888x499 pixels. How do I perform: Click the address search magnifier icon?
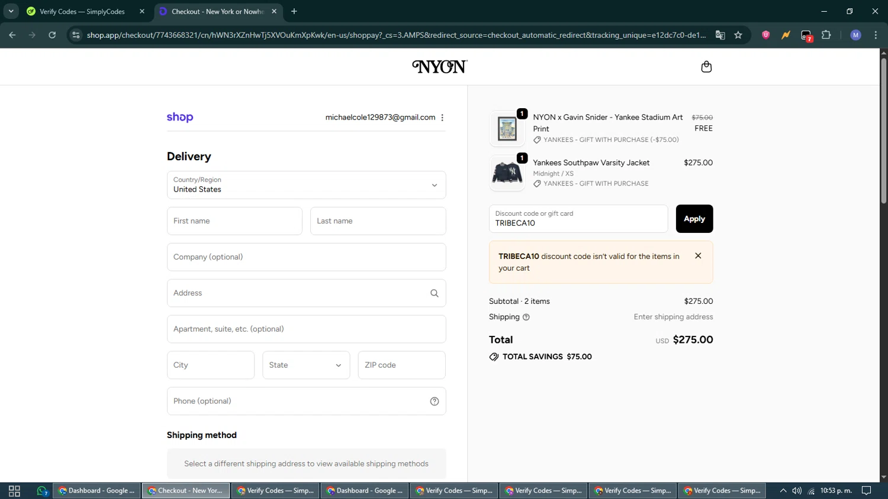pos(435,293)
